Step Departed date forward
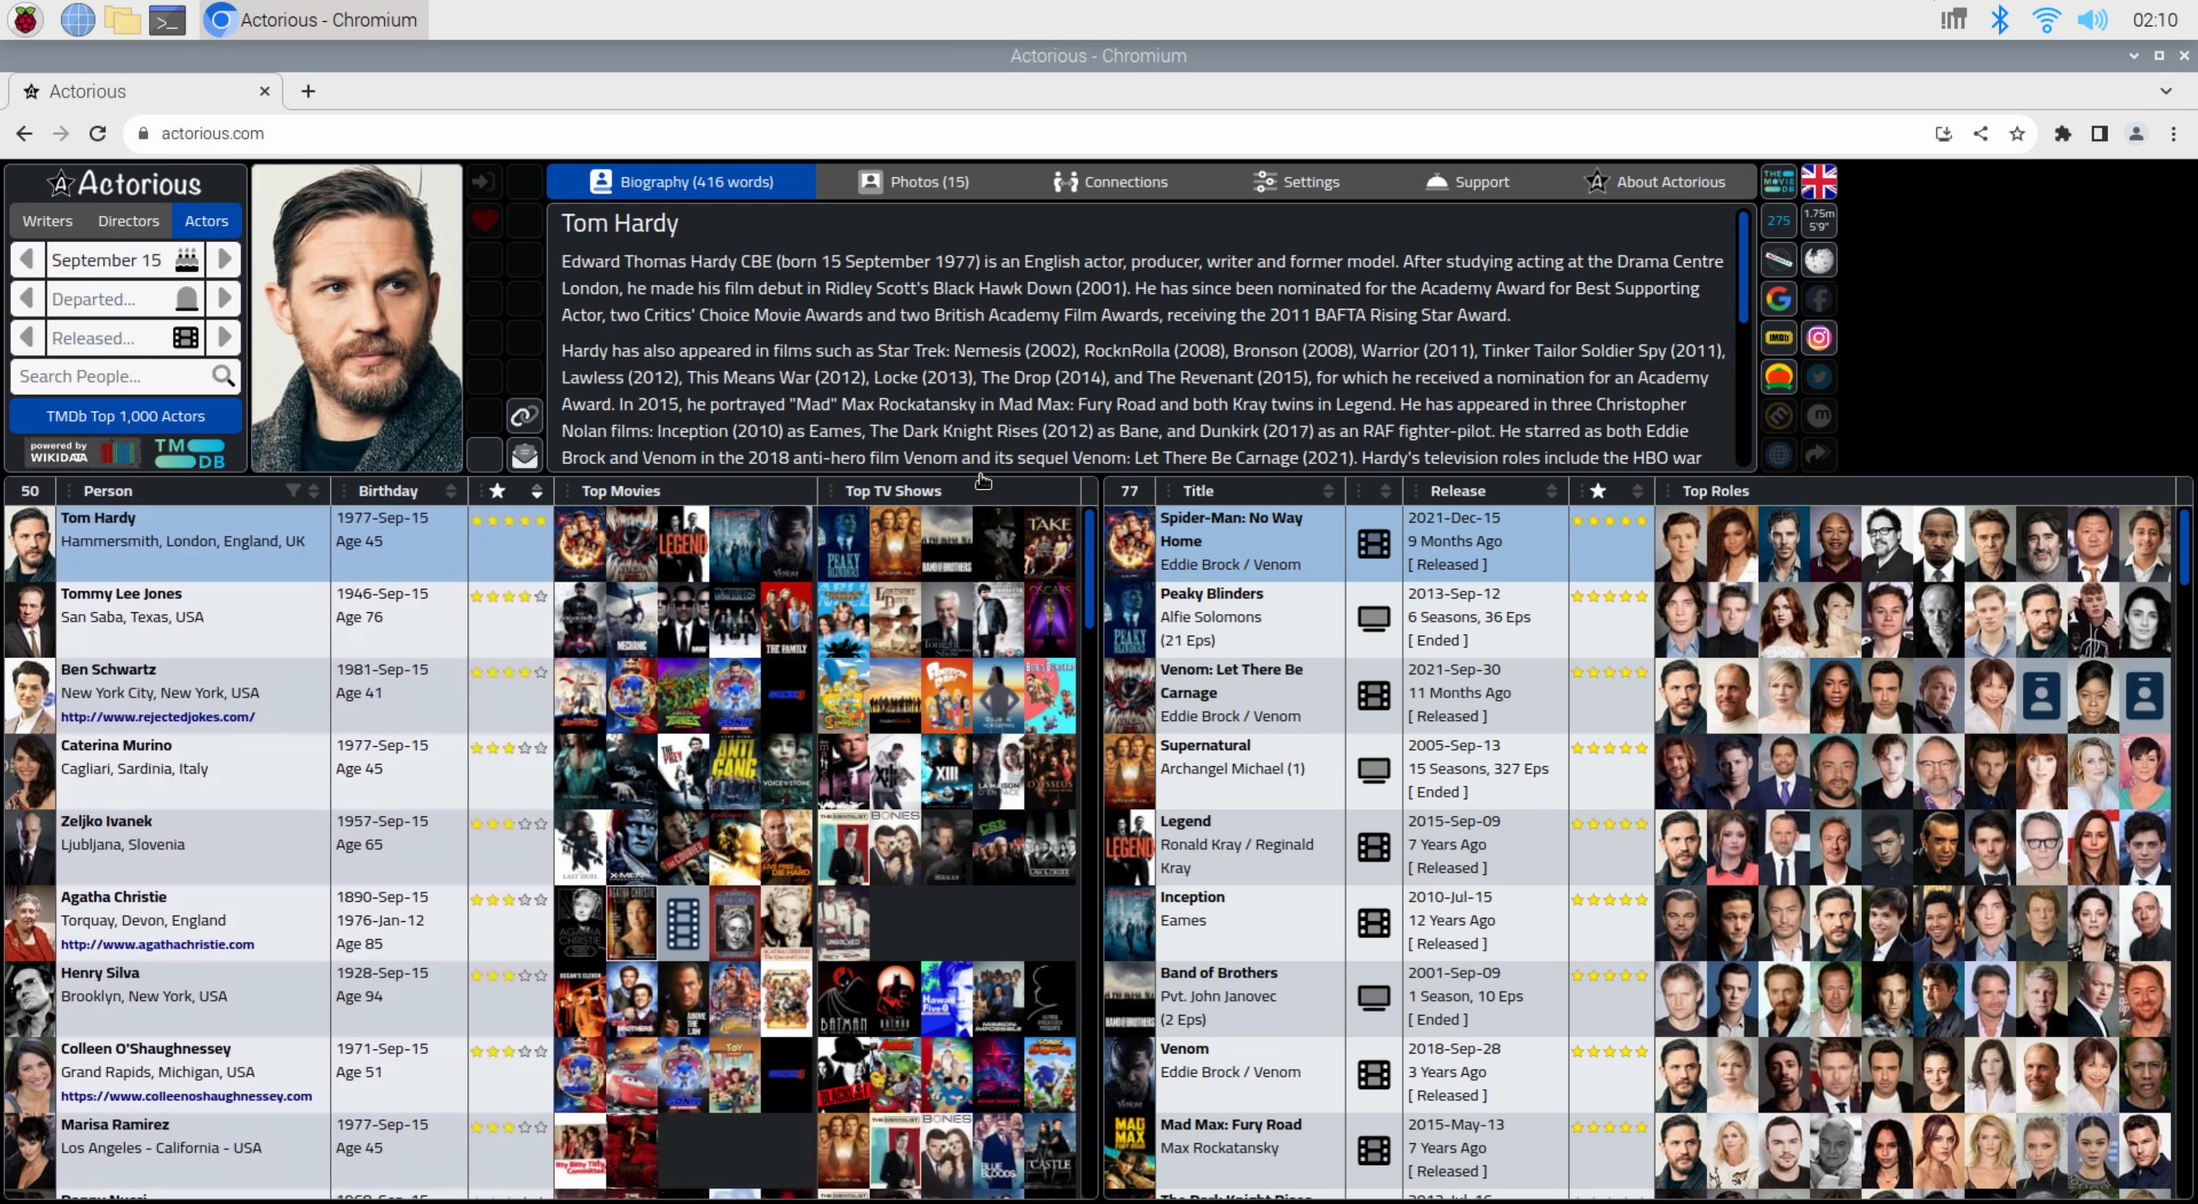 [223, 299]
